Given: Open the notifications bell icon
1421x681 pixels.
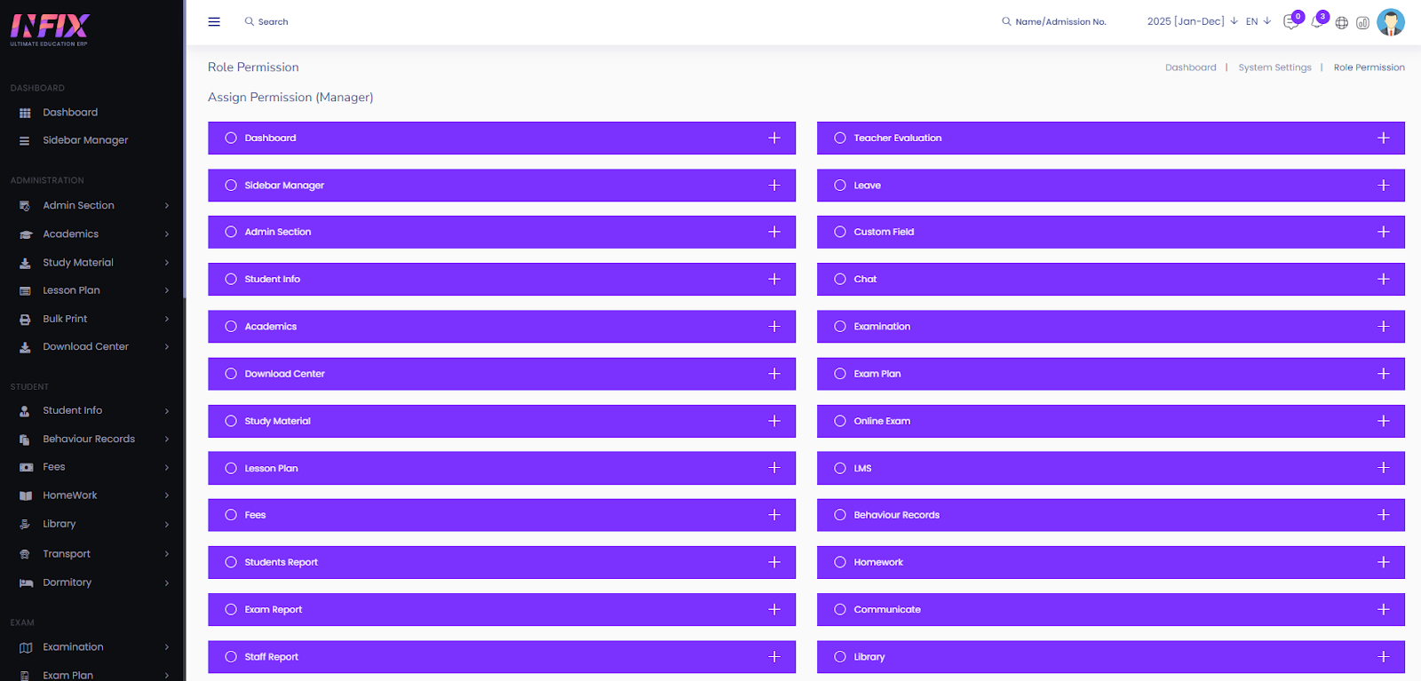Looking at the screenshot, I should click(x=1316, y=22).
